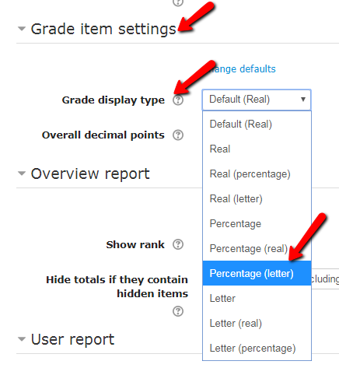Viewport: 339px width, 368px height.
Task: Open the Grade display type dropdown
Action: [257, 100]
